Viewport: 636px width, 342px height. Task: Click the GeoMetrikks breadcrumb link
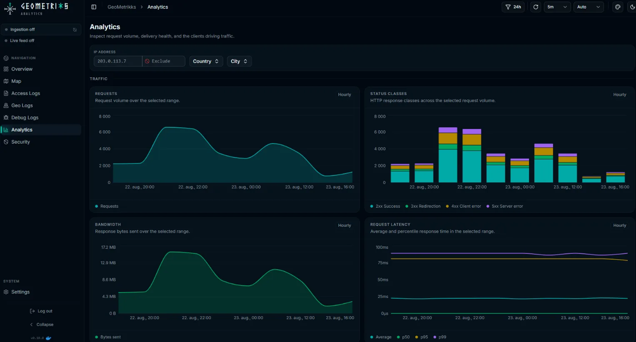point(122,7)
